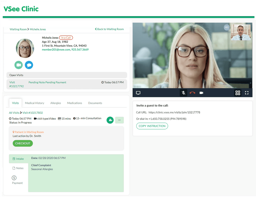The image size is (256, 197).
Task: Click the doctor's self-view thumbnail
Action: [241, 32]
